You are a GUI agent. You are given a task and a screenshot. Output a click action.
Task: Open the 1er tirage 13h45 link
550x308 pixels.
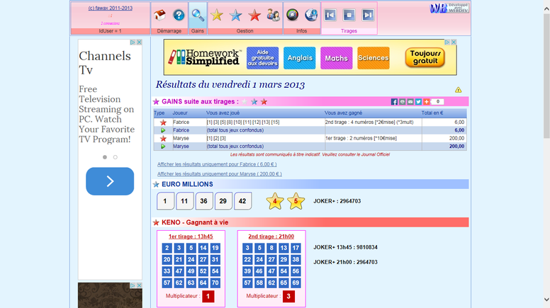click(x=191, y=236)
